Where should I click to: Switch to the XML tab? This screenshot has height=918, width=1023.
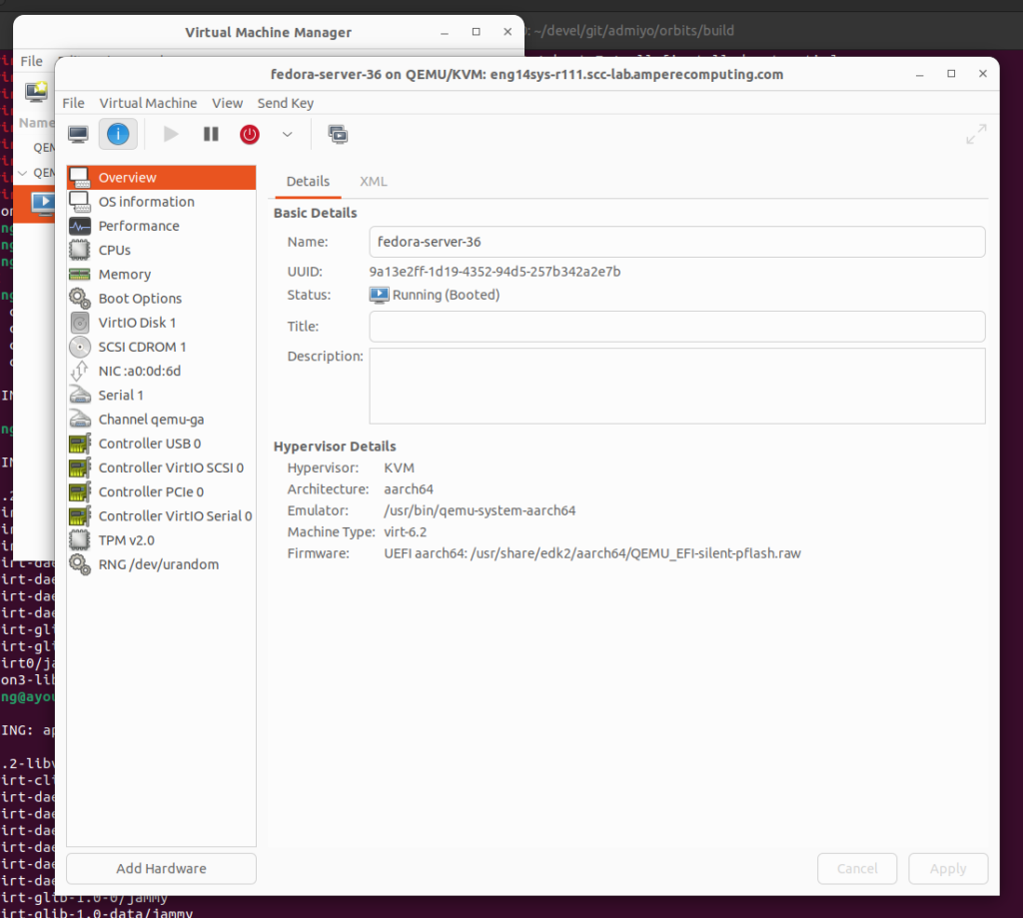(x=374, y=182)
